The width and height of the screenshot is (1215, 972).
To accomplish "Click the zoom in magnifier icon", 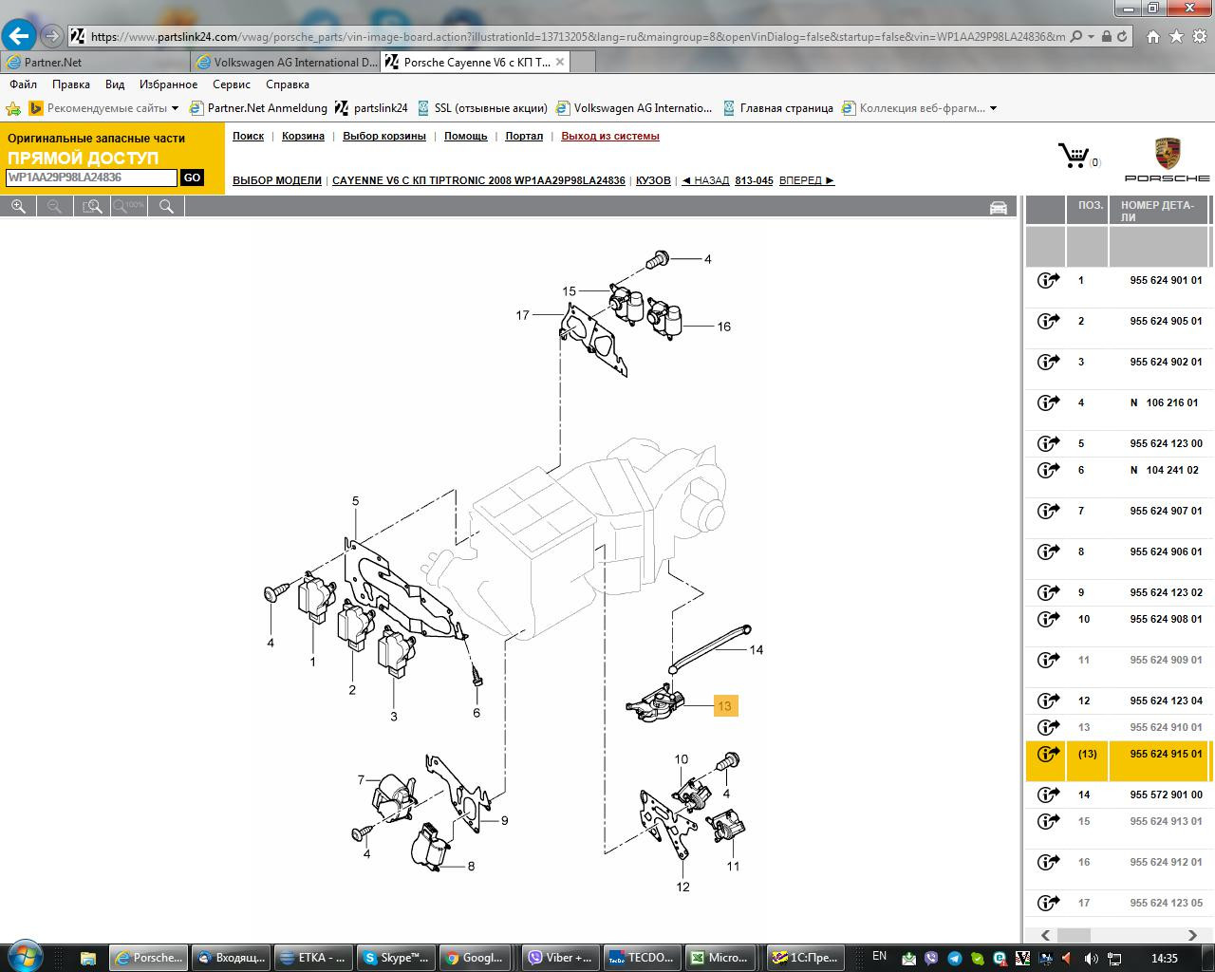I will click(x=18, y=206).
